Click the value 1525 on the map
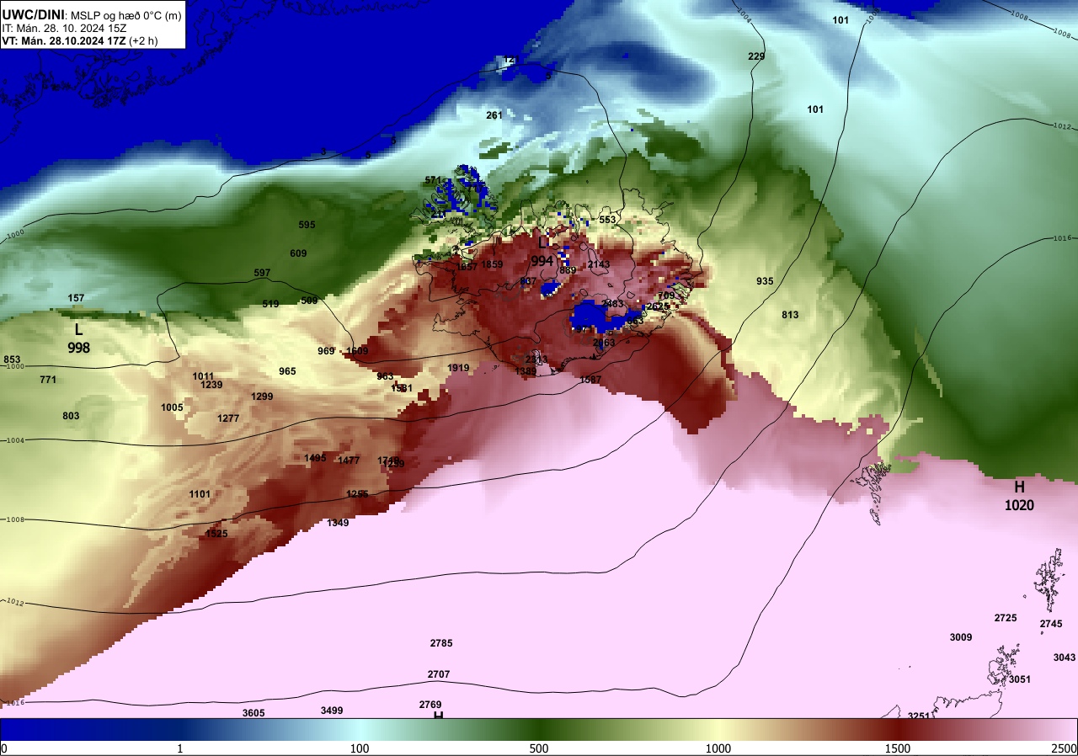 tap(216, 534)
